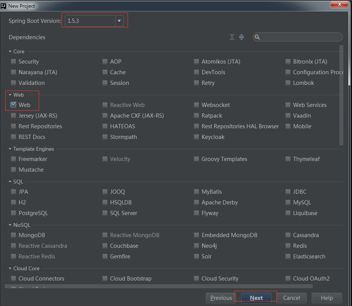Enable the DevTools dependency
Image resolution: width=352 pixels, height=306 pixels.
(x=196, y=72)
